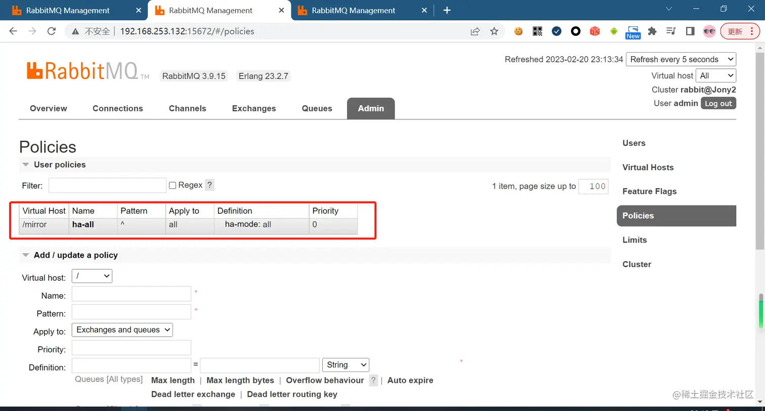This screenshot has height=411, width=765.
Task: Click the blue checkmark extension icon
Action: click(557, 31)
